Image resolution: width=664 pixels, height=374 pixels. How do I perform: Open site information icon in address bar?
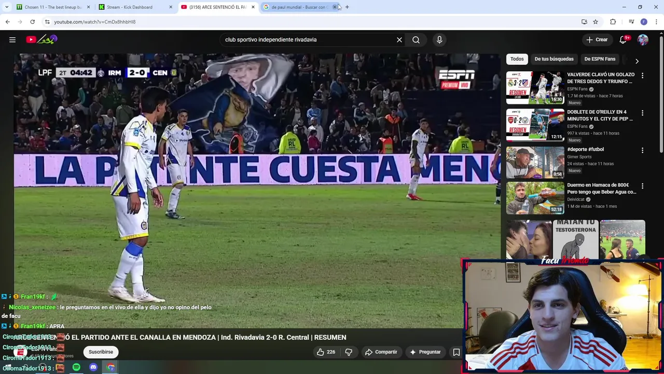click(47, 22)
